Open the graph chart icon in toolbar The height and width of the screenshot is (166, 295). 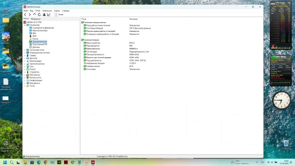[49, 14]
